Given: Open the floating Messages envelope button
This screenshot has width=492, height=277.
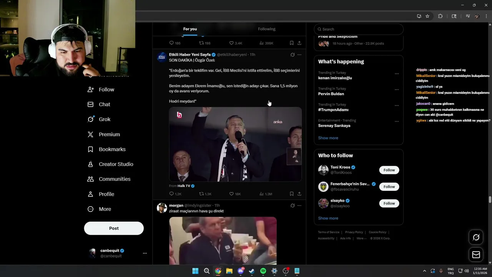Looking at the screenshot, I should tap(476, 255).
